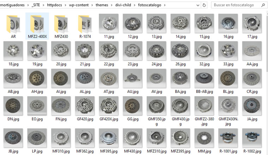Select the R-1001.jpg bearing image

point(228,141)
